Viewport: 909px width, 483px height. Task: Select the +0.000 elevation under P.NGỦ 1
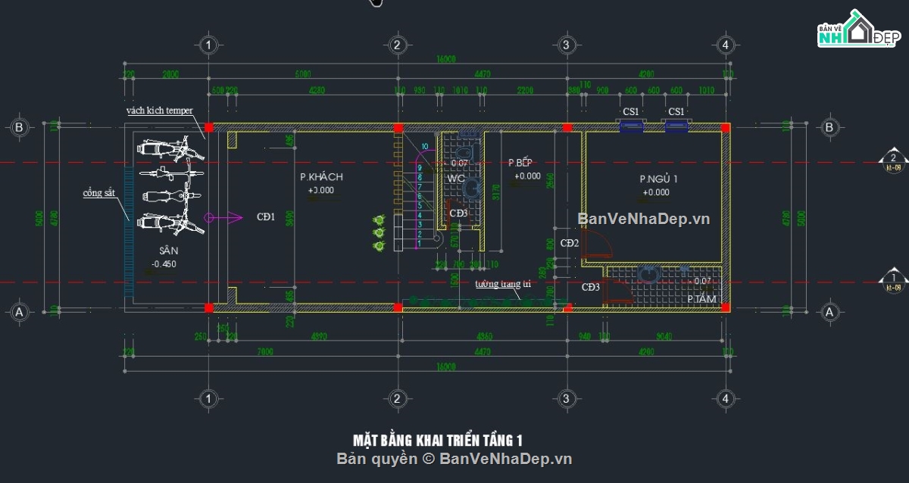point(656,192)
